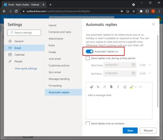Click the site lock icon in address bar
This screenshot has width=163, height=140.
click(x=23, y=11)
